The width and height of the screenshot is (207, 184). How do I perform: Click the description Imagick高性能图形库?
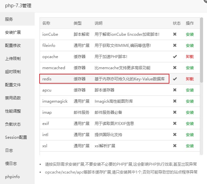(114, 101)
